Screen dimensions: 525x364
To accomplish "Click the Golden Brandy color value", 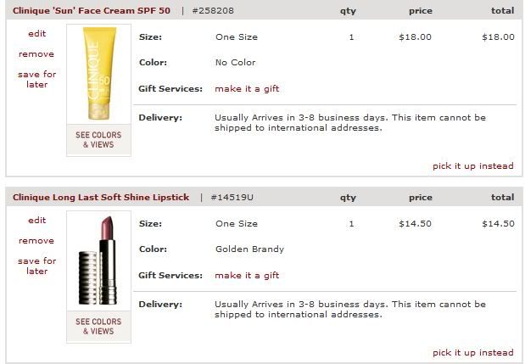I will pos(249,249).
